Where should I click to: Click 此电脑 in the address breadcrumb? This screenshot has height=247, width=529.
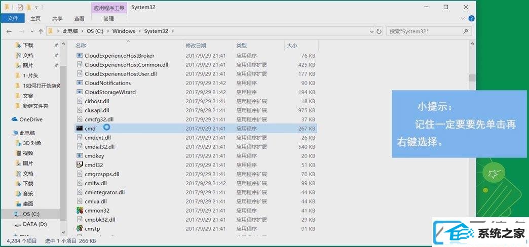click(70, 31)
